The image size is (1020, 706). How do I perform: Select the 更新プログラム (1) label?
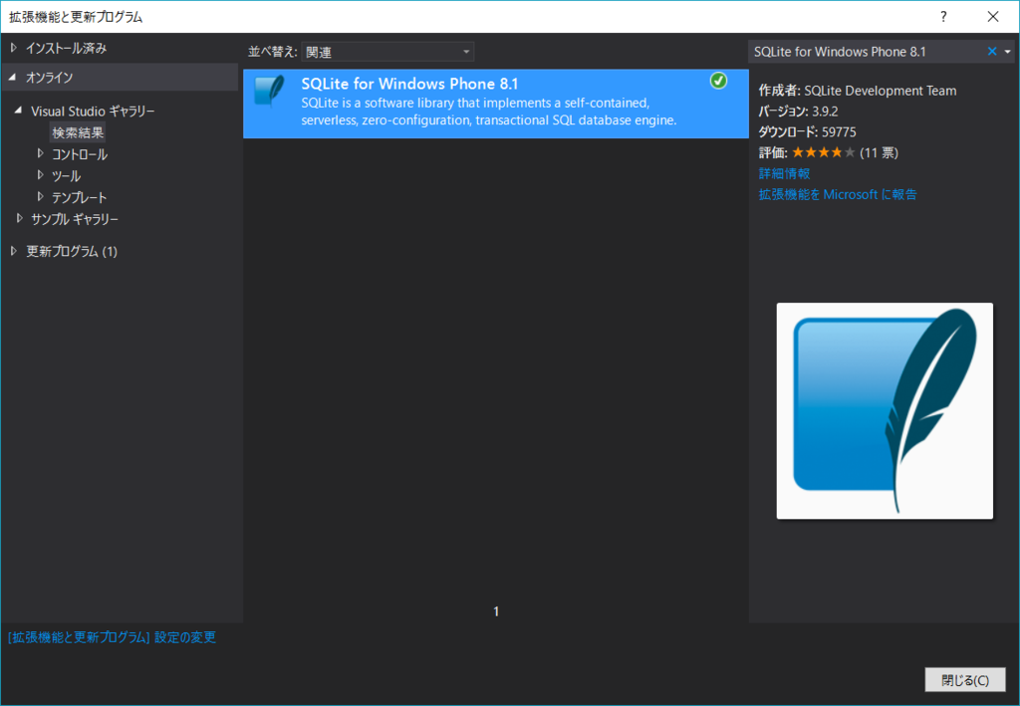(72, 251)
